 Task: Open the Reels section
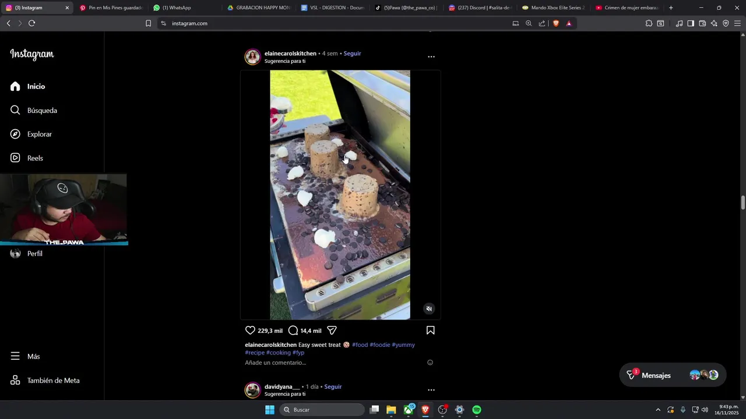[x=26, y=158]
